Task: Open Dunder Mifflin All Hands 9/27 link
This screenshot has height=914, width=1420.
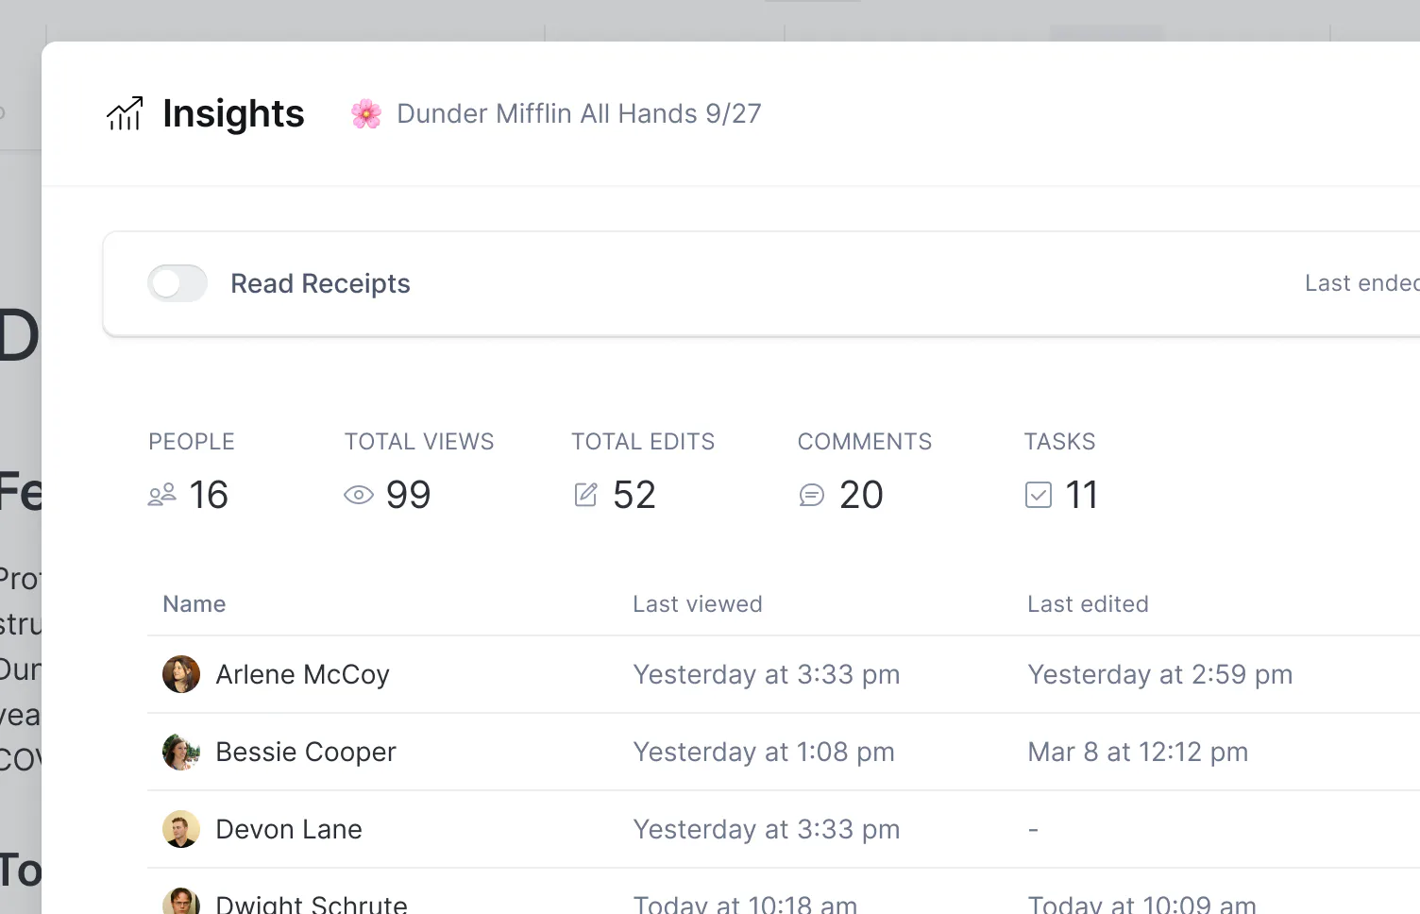Action: (x=579, y=114)
